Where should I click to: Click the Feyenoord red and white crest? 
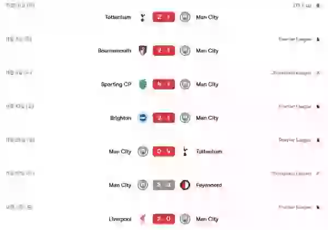pyautogui.click(x=185, y=185)
